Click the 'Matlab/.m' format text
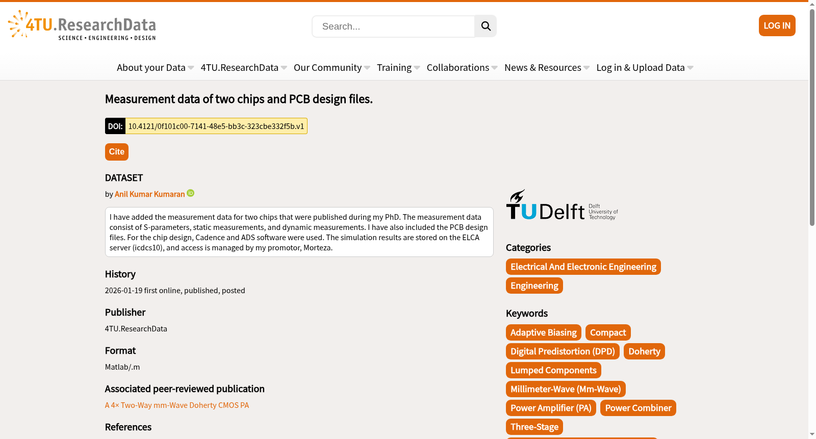The height and width of the screenshot is (439, 816). (x=122, y=367)
